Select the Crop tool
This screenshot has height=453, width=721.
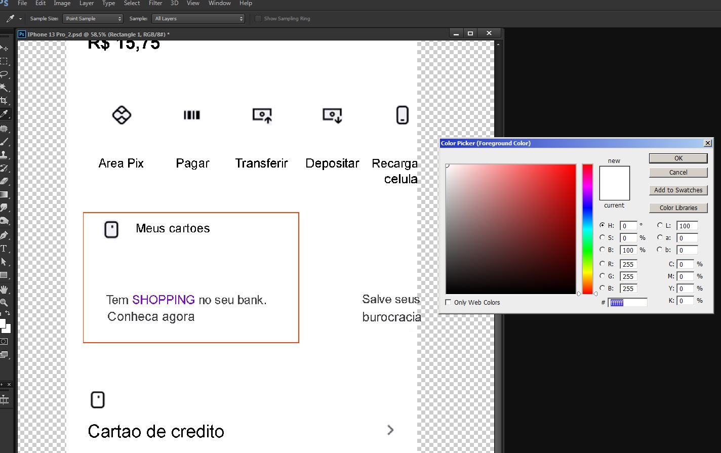[4, 101]
